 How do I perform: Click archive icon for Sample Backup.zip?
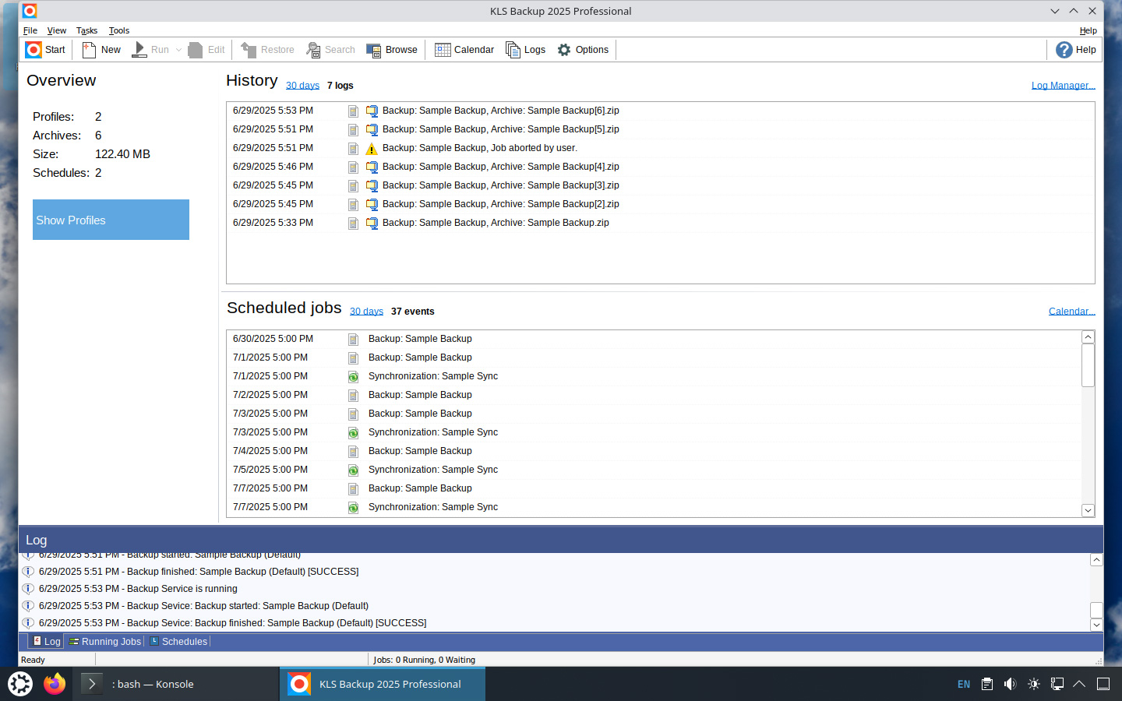point(372,224)
